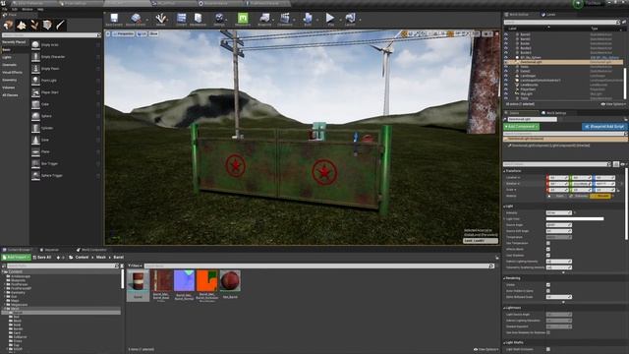Click Save Current in the toolbar

pyautogui.click(x=114, y=19)
